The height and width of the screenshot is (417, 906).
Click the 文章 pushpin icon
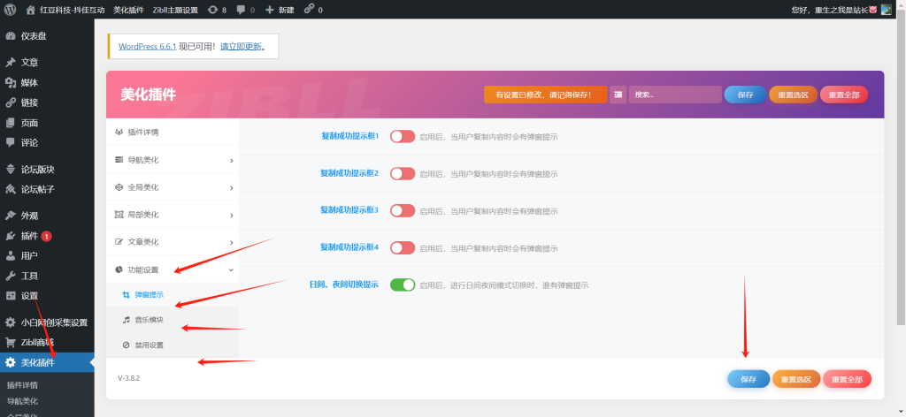point(11,63)
